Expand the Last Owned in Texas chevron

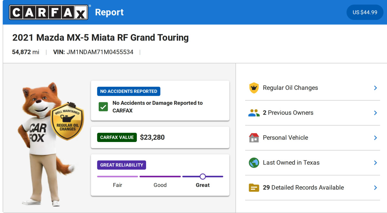tap(375, 163)
